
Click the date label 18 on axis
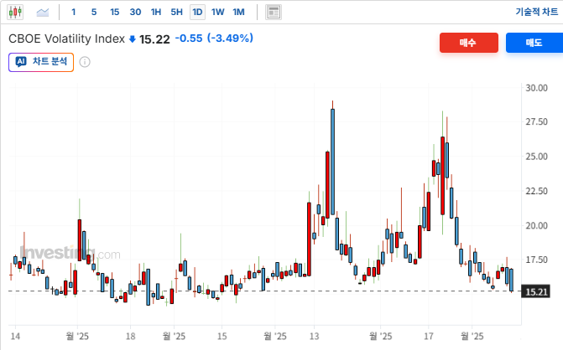131,337
